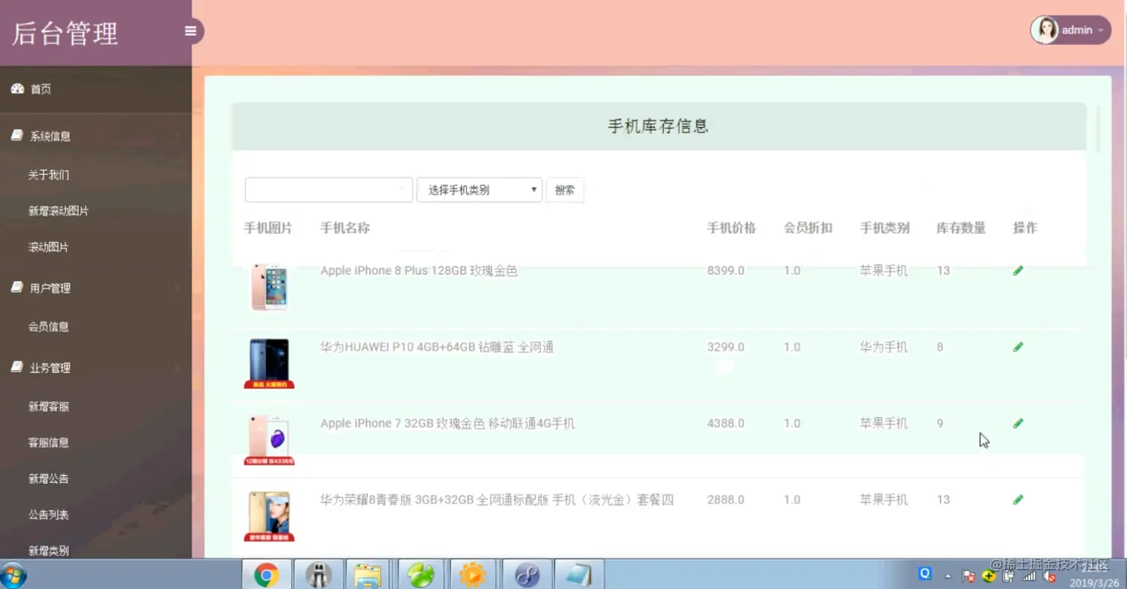Click the iPhone 8 Plus product thumbnail
Screen dimensions: 1127x589
[269, 287]
